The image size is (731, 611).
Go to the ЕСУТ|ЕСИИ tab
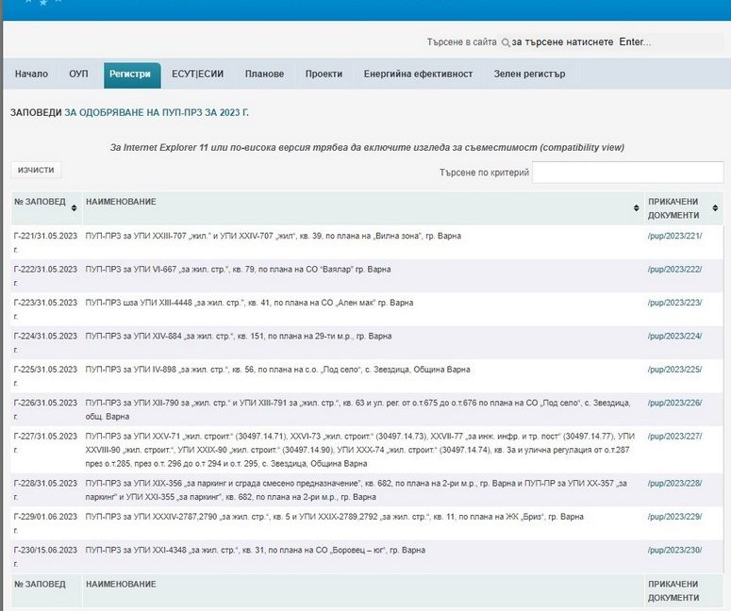click(x=197, y=74)
